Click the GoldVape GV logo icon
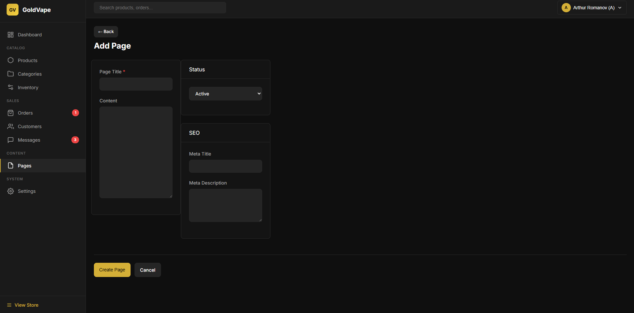634x313 pixels. pos(12,10)
